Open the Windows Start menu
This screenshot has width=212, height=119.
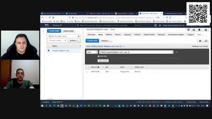[x=42, y=106]
